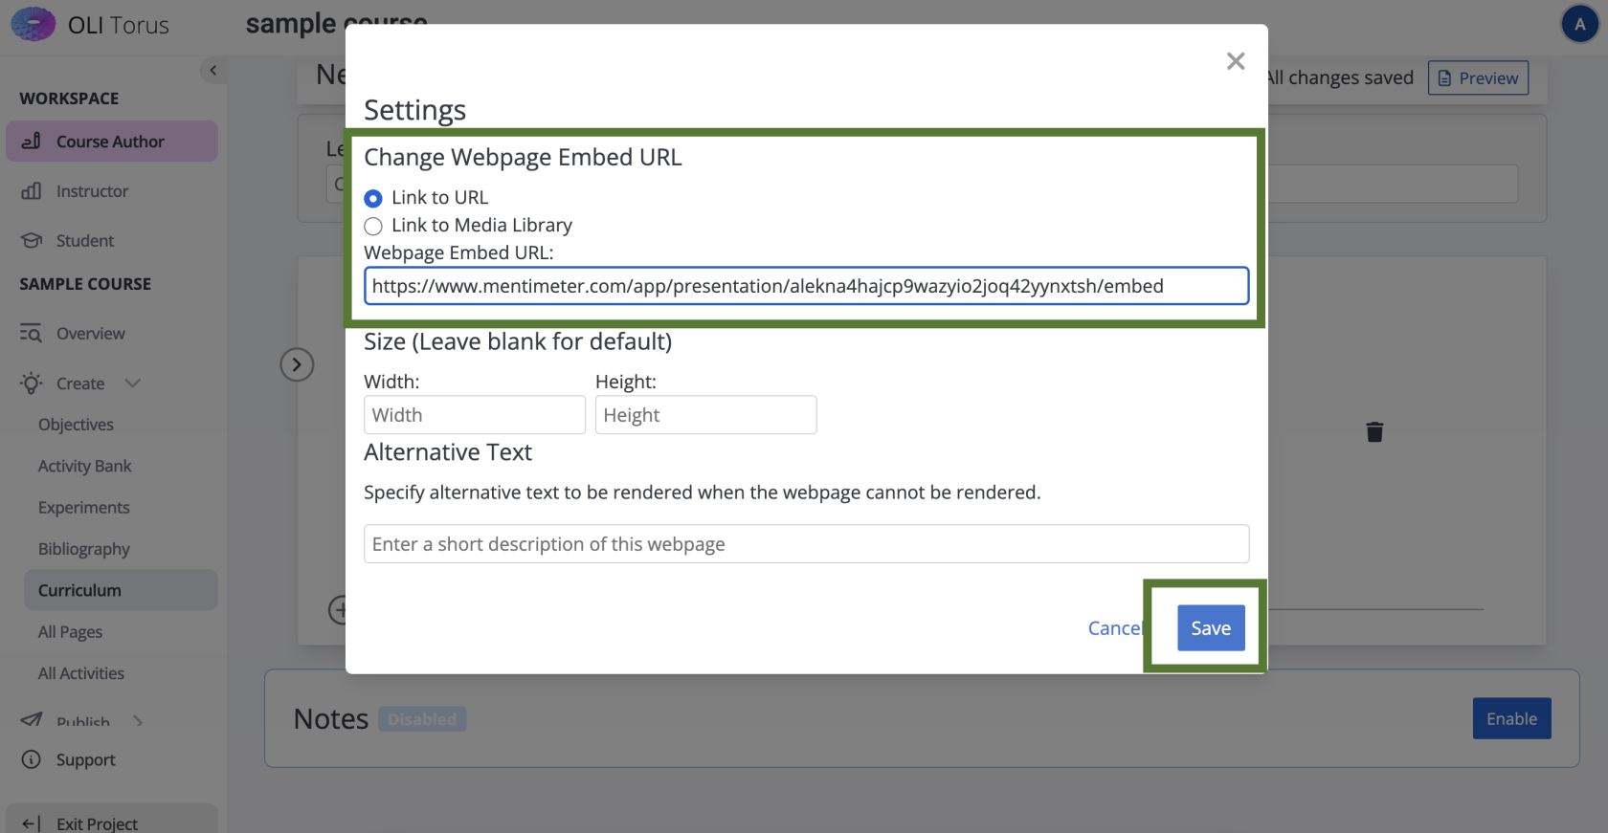
Task: Click the Support info icon
Action: 32,760
